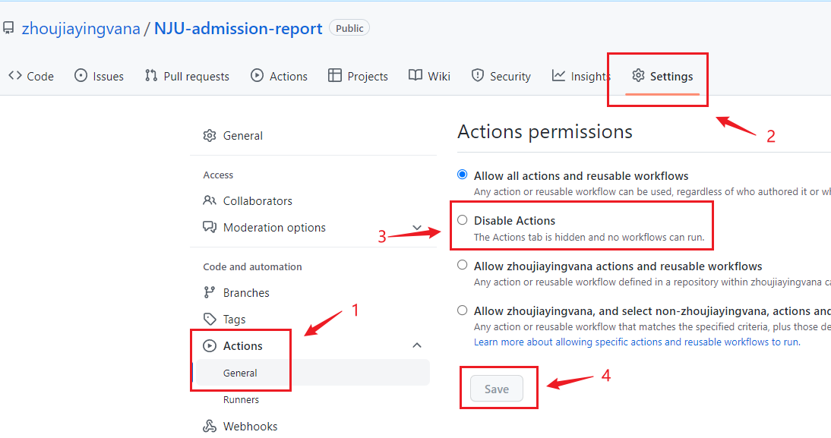This screenshot has height=438, width=831.
Task: Click the Public visibility badge
Action: pos(349,28)
